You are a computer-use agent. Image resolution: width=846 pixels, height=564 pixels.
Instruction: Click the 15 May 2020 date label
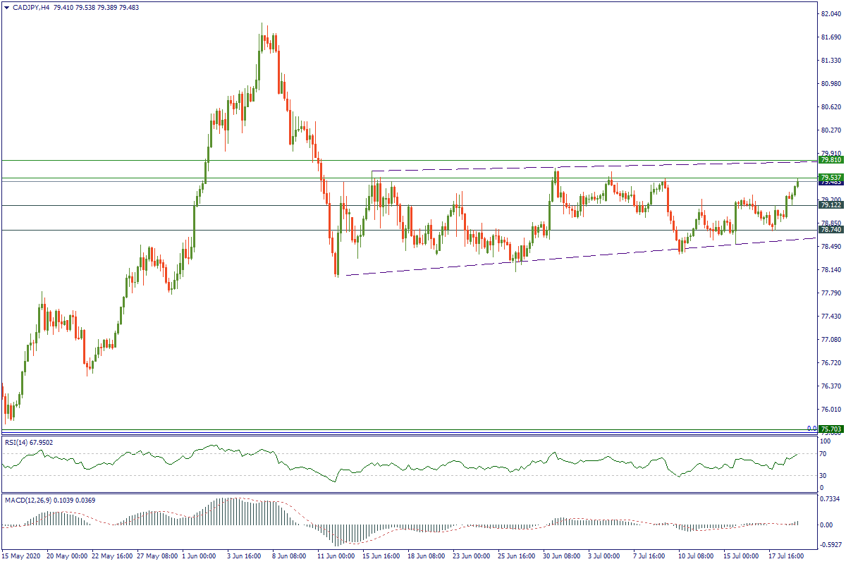(22, 556)
